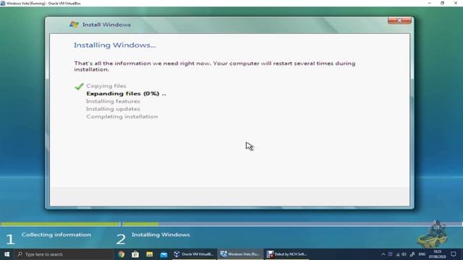Click the 'Collecting information' stage label
The image size is (463, 260).
(56, 235)
